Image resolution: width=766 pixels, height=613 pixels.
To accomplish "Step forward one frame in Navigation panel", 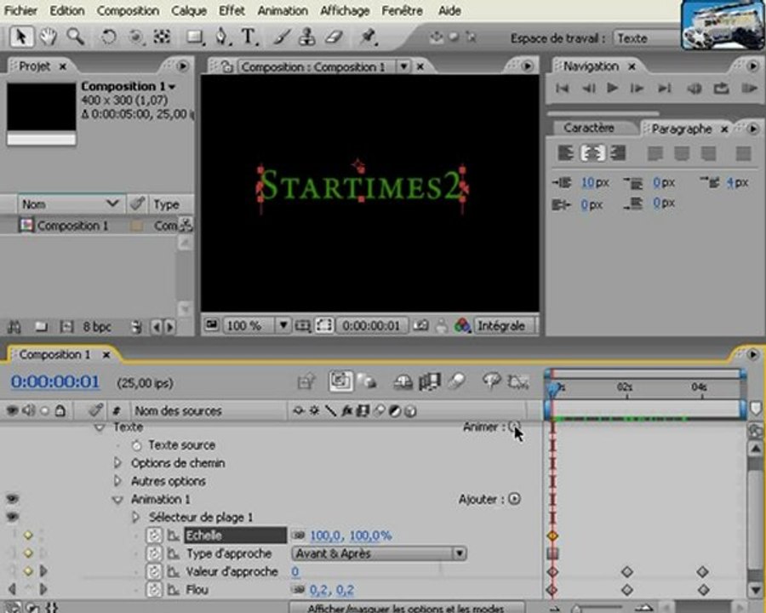I will 637,89.
